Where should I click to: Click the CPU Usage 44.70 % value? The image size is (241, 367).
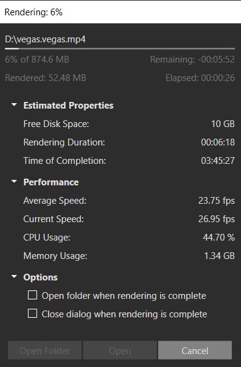click(219, 238)
